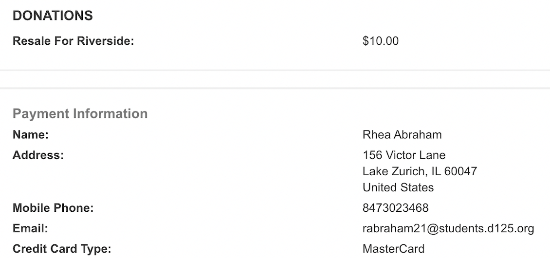Select the $10.00 donation amount

click(380, 41)
